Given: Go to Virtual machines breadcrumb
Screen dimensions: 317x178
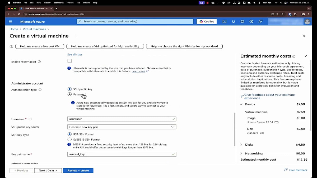Looking at the screenshot, I should click(x=34, y=29).
